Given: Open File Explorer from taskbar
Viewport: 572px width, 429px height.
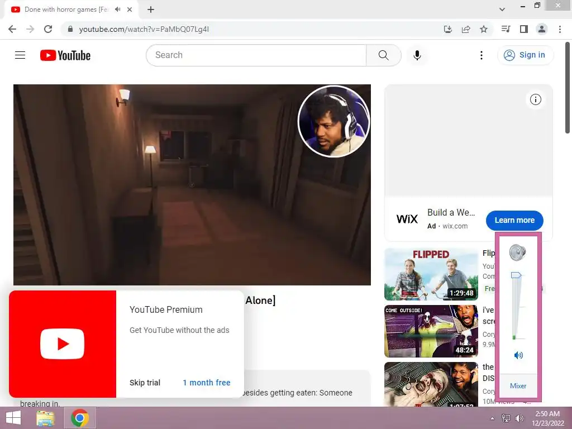Looking at the screenshot, I should tap(45, 418).
